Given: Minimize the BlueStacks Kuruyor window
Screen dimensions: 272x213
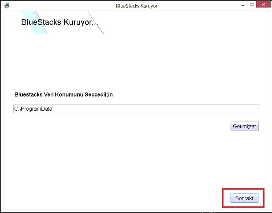Looking at the screenshot, I should point(243,5).
